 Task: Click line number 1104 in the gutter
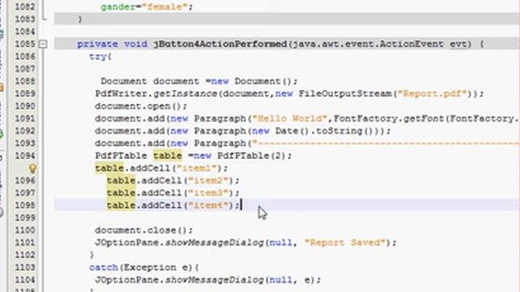click(25, 280)
